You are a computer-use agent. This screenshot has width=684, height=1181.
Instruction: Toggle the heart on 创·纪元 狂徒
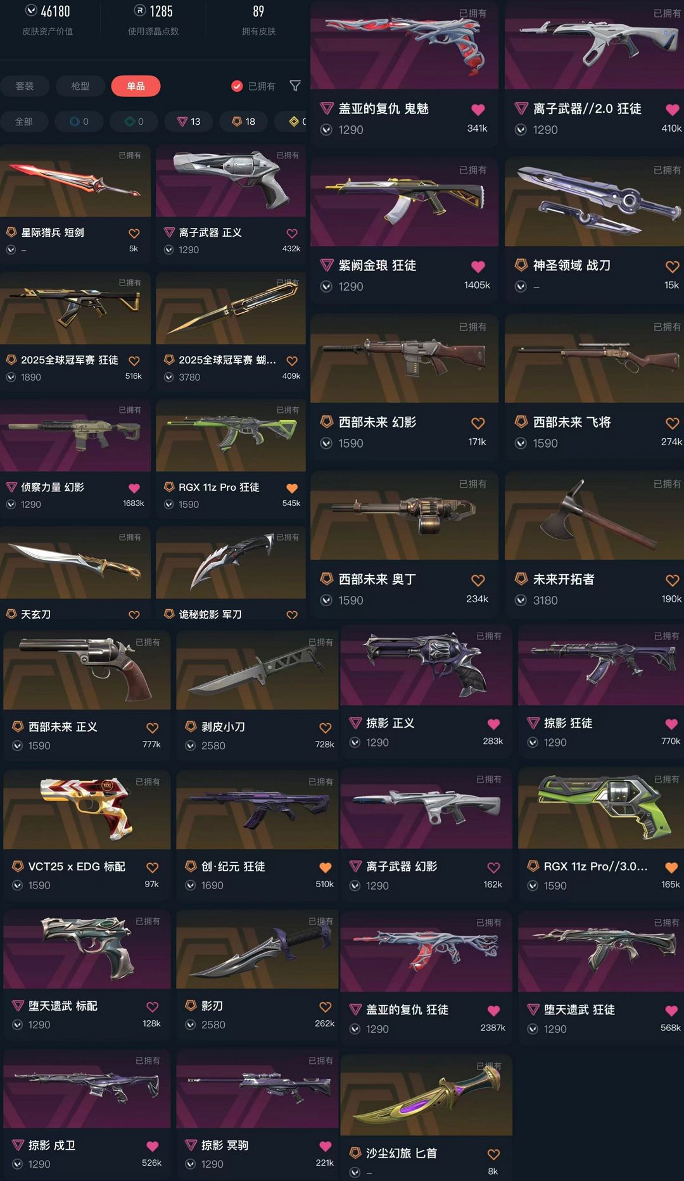(326, 868)
